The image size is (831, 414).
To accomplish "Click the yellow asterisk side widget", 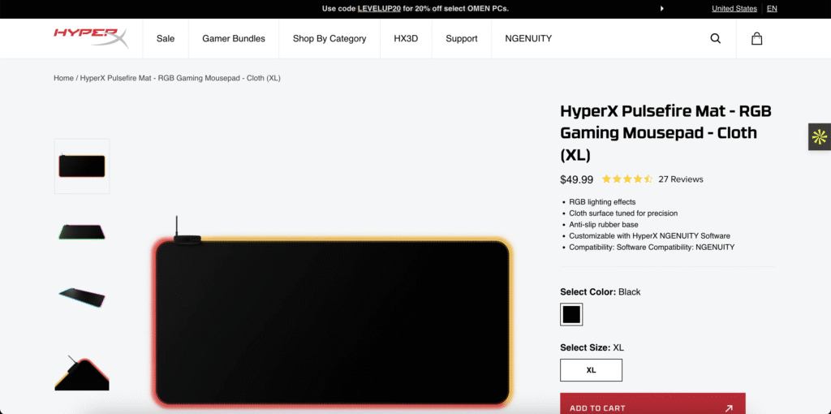I will coord(820,136).
